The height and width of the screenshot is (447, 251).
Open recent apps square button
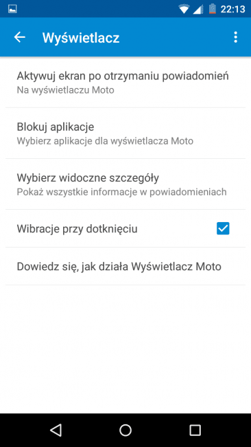pyautogui.click(x=195, y=430)
